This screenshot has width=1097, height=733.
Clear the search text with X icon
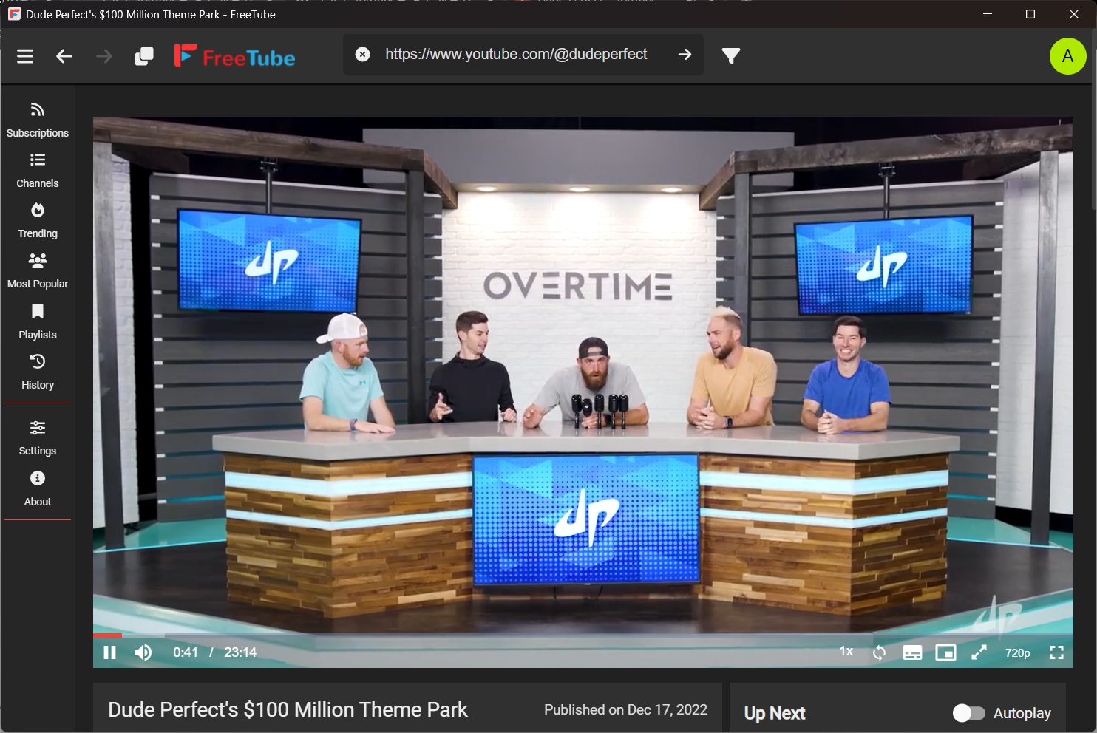tap(362, 54)
